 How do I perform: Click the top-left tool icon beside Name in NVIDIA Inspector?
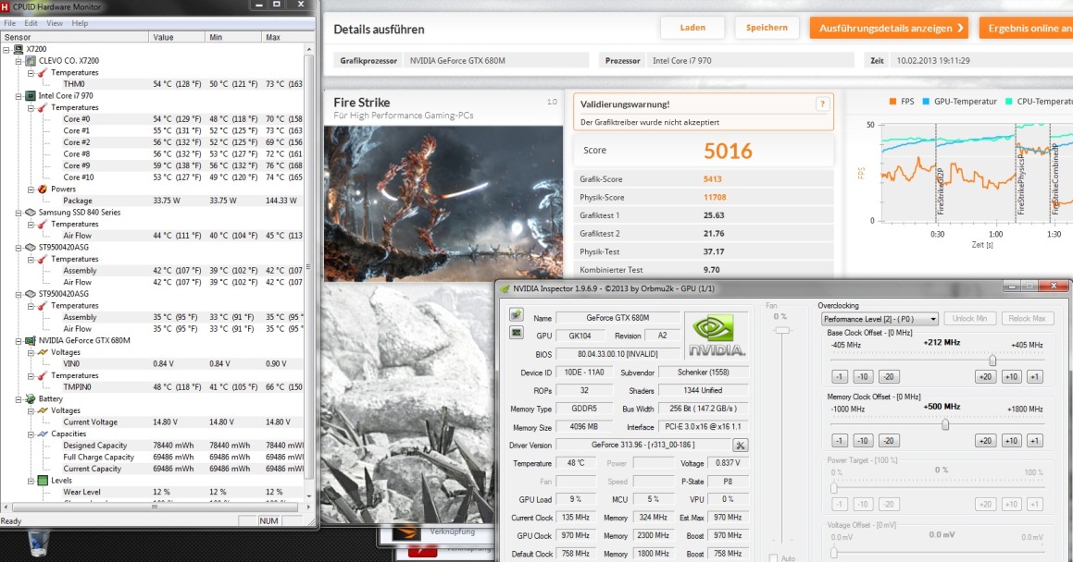coord(516,315)
